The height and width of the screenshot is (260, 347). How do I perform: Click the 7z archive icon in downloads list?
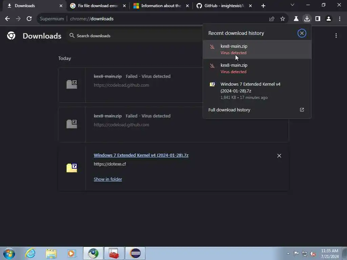(x=72, y=168)
